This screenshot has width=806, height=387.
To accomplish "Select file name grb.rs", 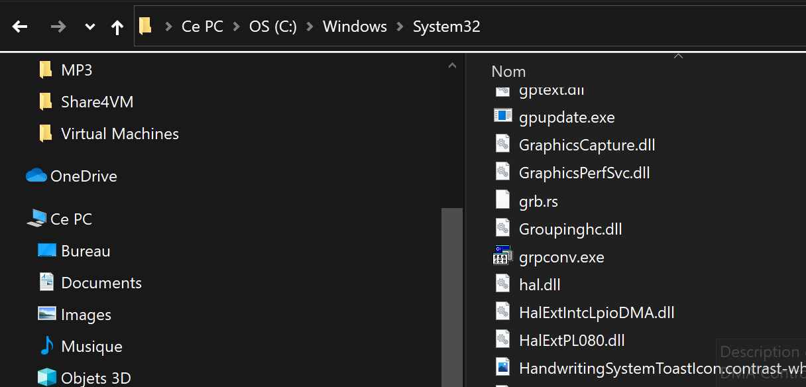I will 539,201.
